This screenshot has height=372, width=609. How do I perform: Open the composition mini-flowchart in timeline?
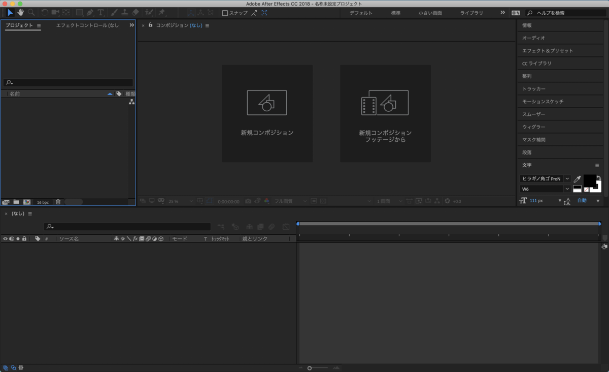pos(221,227)
